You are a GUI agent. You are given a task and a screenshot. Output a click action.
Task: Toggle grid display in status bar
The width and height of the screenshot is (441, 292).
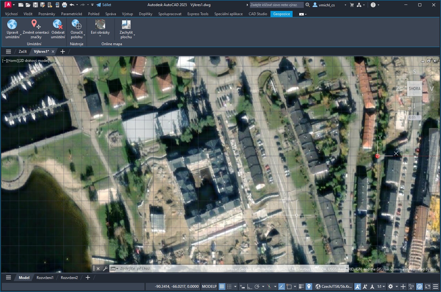point(222,287)
